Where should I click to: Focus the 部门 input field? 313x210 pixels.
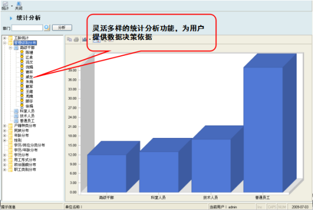click(27, 28)
